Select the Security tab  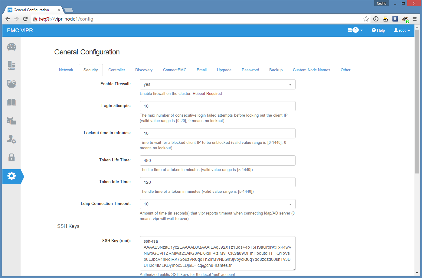pos(91,70)
